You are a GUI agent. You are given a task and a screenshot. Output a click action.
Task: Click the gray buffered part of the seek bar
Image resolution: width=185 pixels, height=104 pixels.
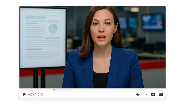point(64,90)
